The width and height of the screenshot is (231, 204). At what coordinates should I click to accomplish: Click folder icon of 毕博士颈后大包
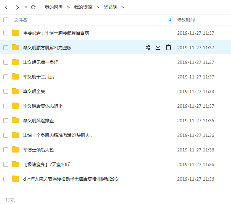[16, 150]
